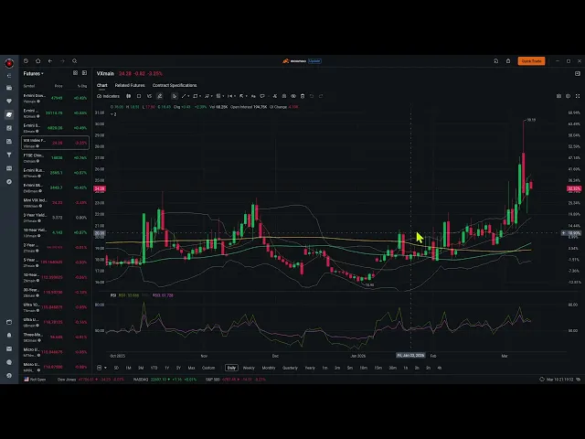Select the Mini VIX Index futures row
The image size is (585, 439).
pos(55,203)
